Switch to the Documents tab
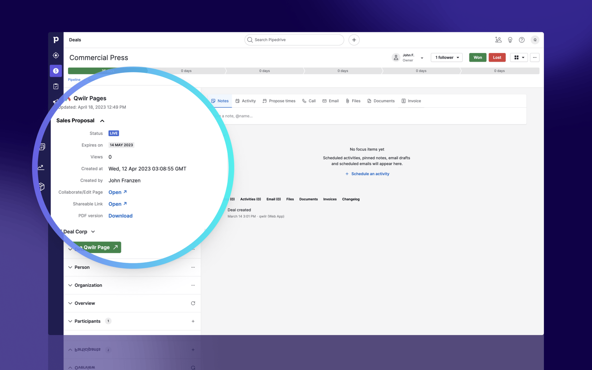Viewport: 592px width, 370px height. pyautogui.click(x=381, y=101)
